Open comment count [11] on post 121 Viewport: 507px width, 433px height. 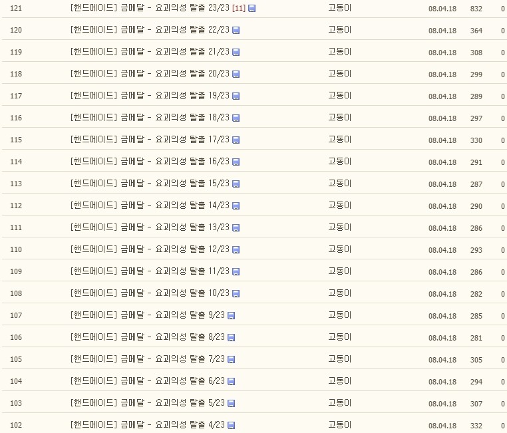[x=239, y=8]
